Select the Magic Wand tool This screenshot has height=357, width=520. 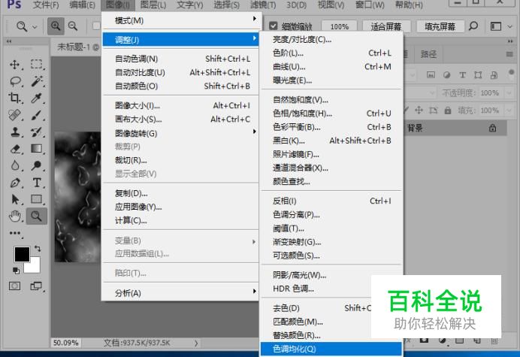point(37,81)
